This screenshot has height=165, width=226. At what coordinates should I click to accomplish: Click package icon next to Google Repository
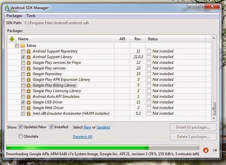[29, 74]
